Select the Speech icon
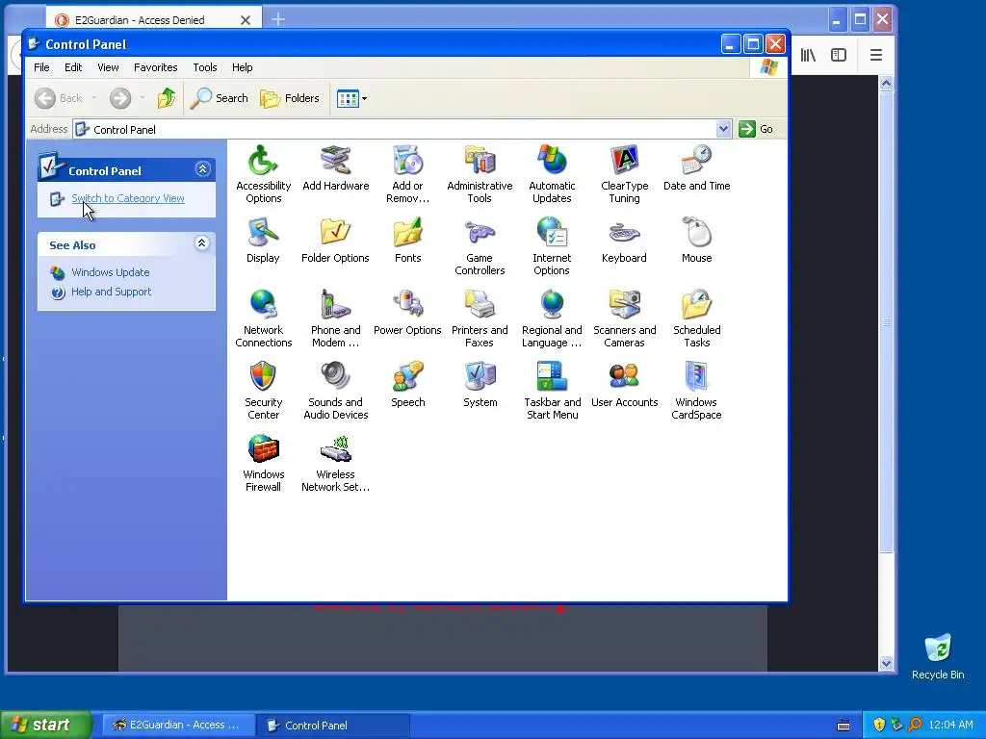The width and height of the screenshot is (986, 739). click(x=407, y=385)
